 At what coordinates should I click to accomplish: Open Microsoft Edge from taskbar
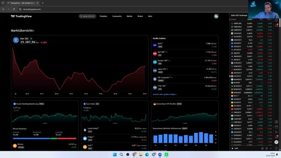pyautogui.click(x=147, y=154)
